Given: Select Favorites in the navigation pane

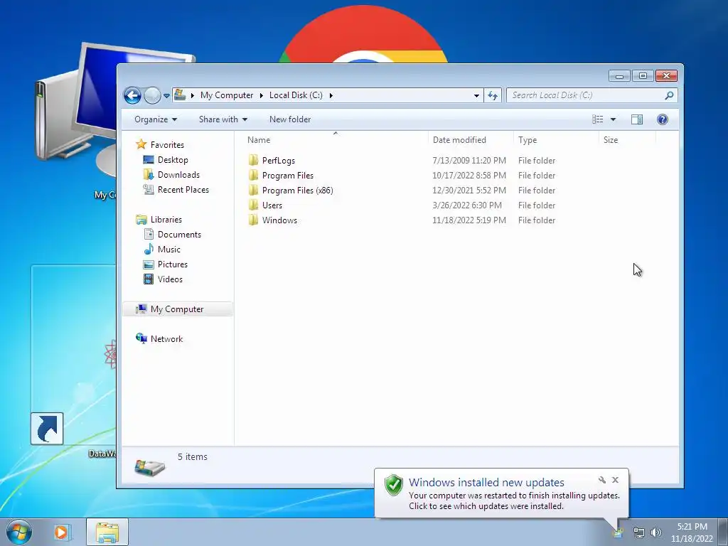Looking at the screenshot, I should (167, 145).
